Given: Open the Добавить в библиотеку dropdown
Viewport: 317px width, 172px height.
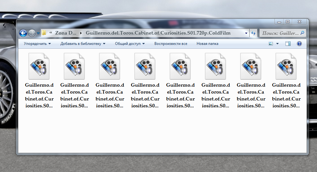Looking at the screenshot, I should click(83, 44).
